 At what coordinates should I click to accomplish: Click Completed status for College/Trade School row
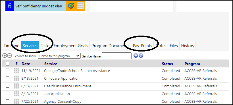point(171,71)
